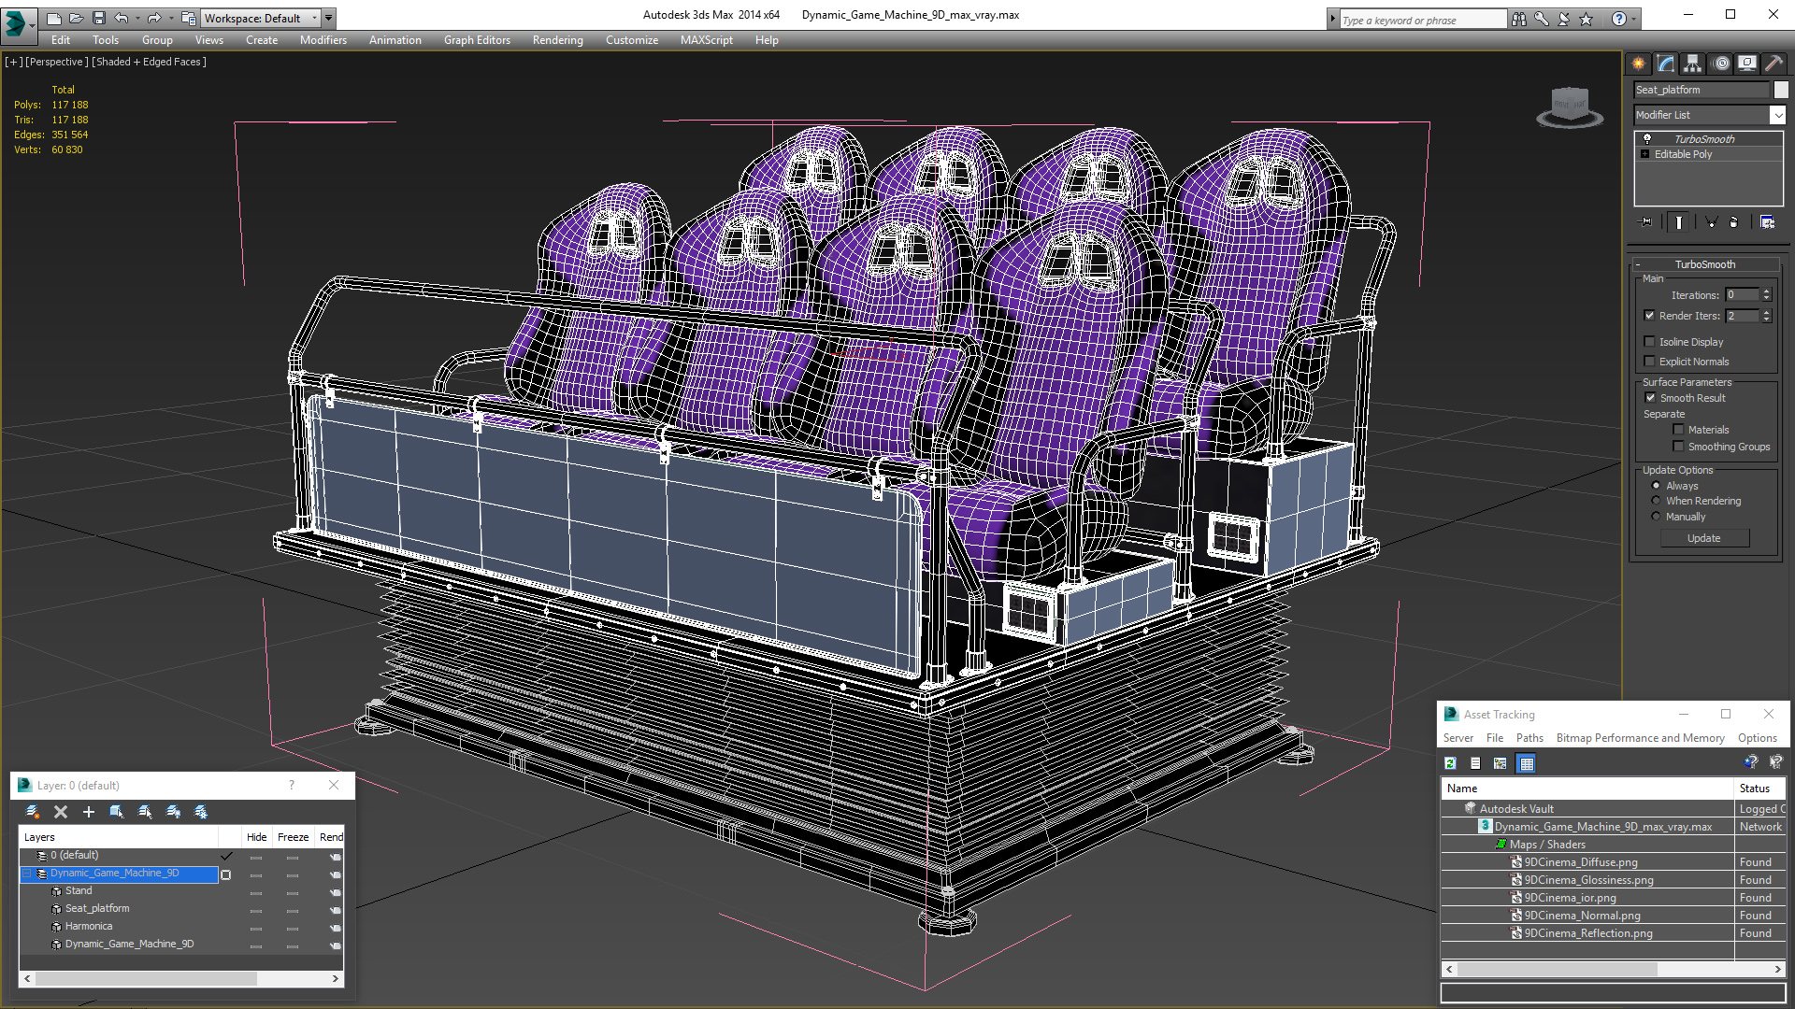This screenshot has width=1795, height=1009.
Task: Open the Graph Editors menu
Action: pos(477,40)
